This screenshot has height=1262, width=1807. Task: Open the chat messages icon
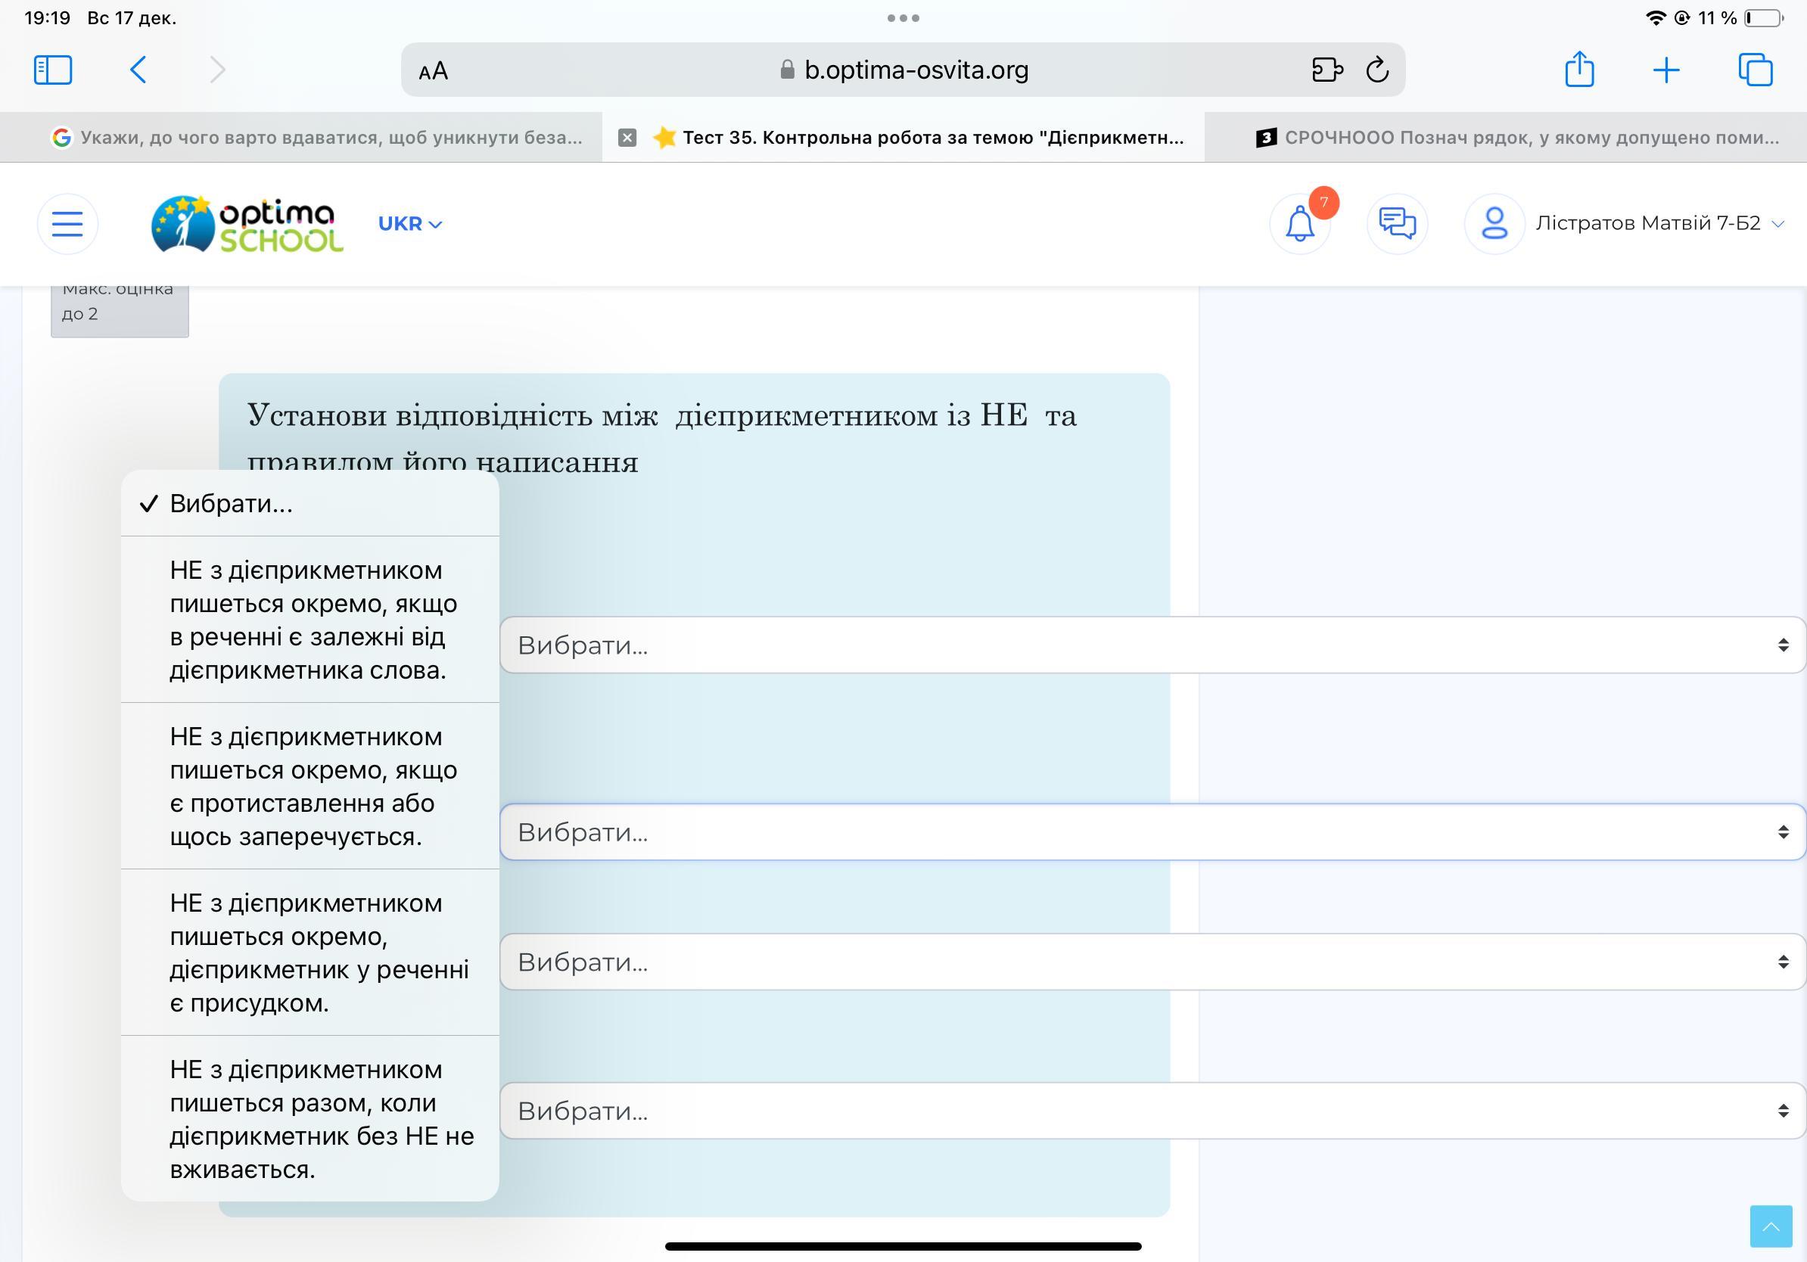coord(1397,224)
